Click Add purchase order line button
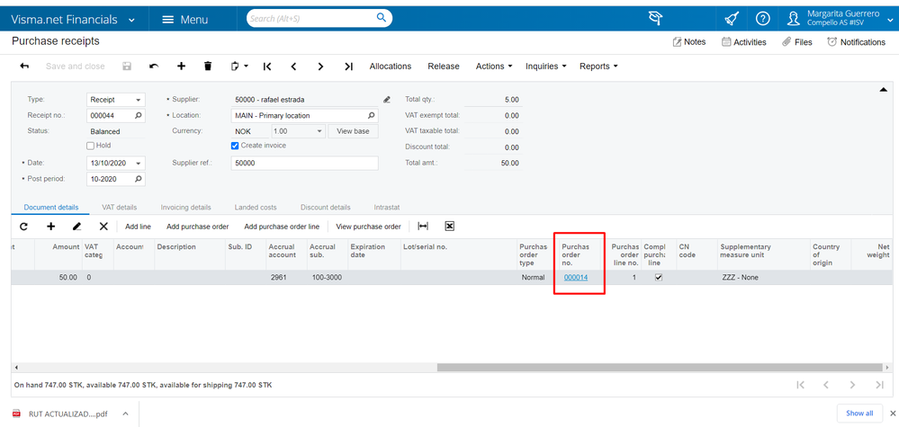Image resolution: width=899 pixels, height=427 pixels. point(282,227)
